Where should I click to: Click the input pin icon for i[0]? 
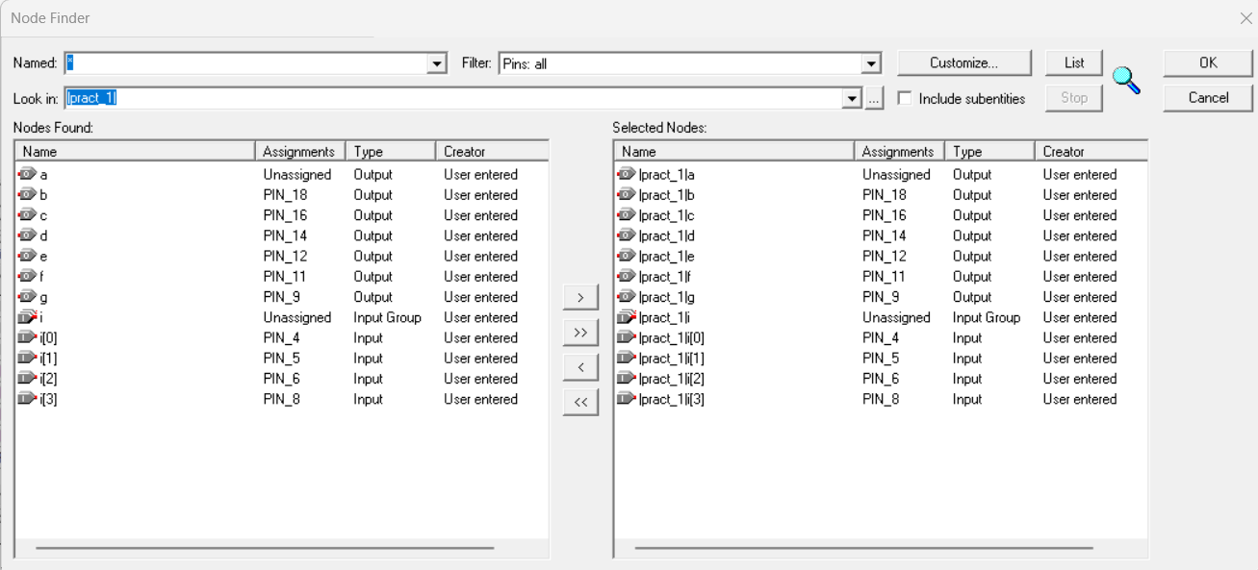coord(28,338)
